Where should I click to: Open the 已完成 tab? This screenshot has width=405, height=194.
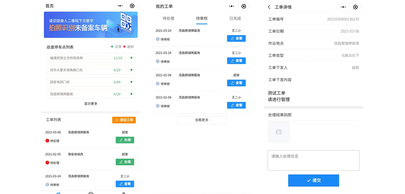click(x=235, y=18)
